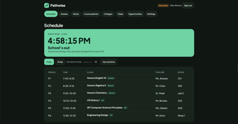
Task: Switch to the Grades tab
Action: (64, 14)
